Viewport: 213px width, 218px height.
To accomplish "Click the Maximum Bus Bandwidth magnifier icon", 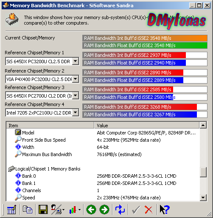I will pyautogui.click(x=18, y=154).
